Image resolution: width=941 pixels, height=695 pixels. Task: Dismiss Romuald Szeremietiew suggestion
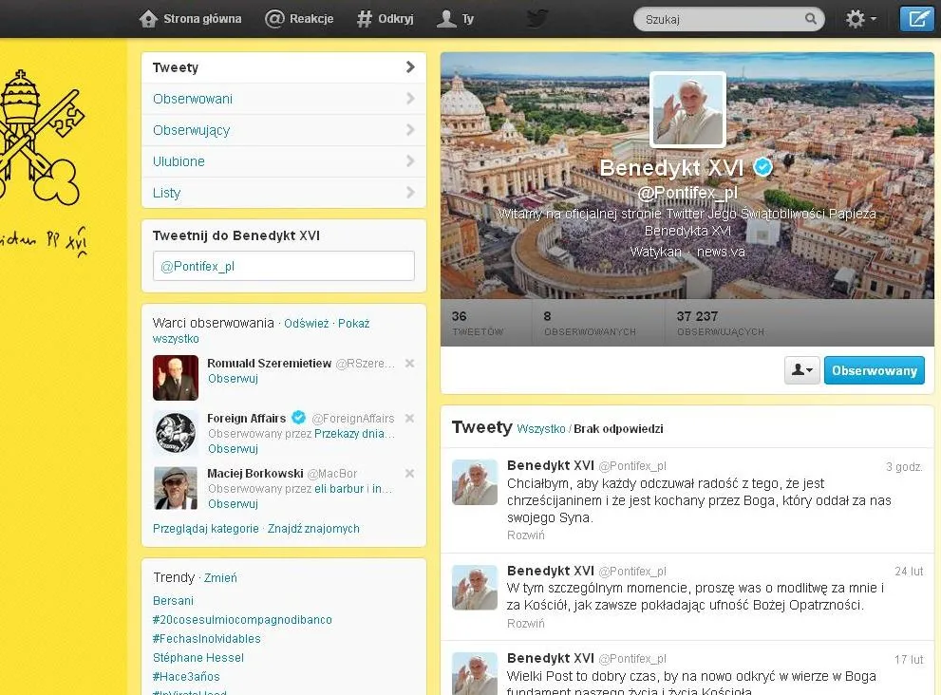click(409, 364)
